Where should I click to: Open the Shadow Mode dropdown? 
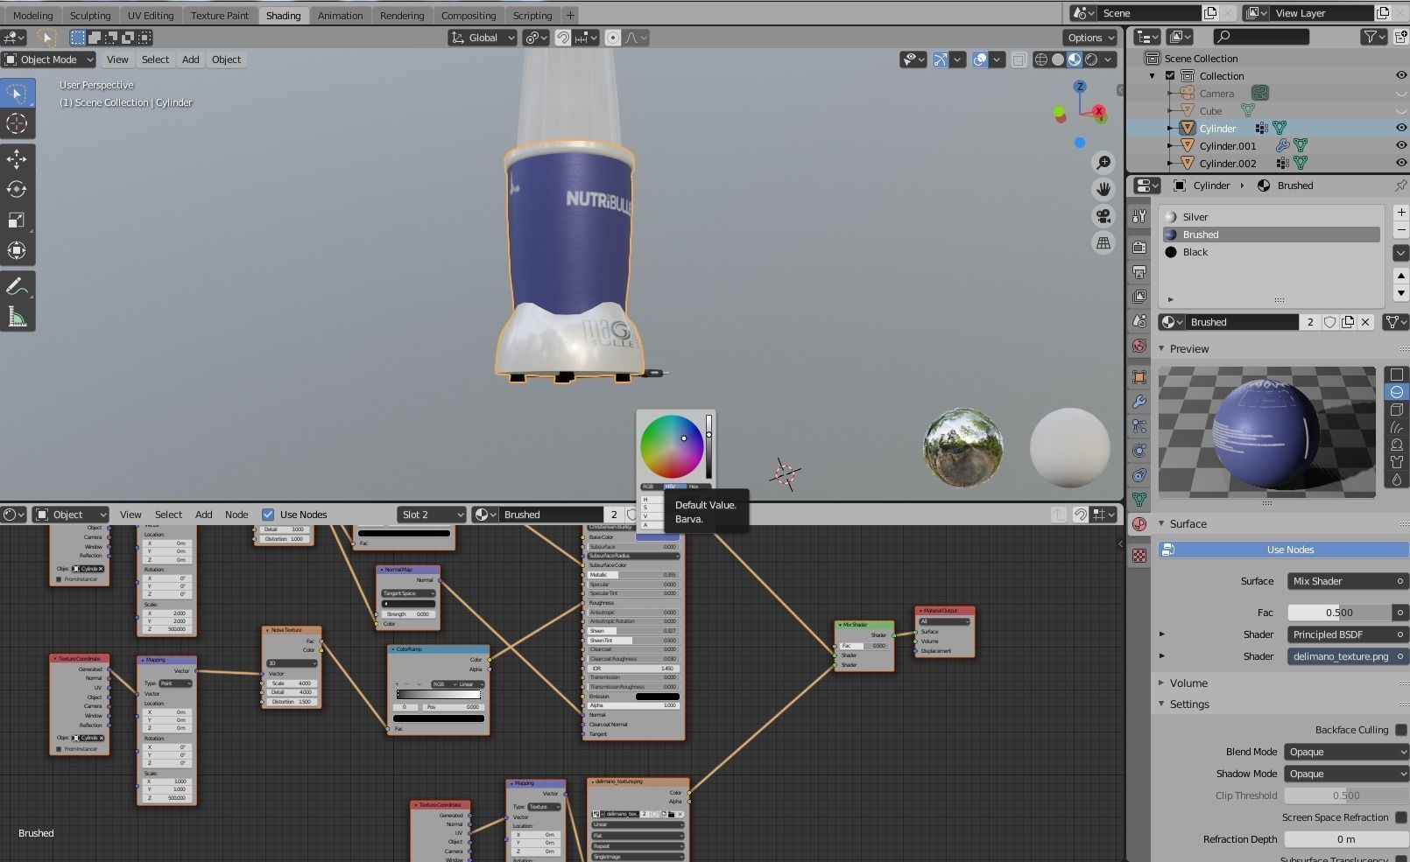tap(1346, 774)
